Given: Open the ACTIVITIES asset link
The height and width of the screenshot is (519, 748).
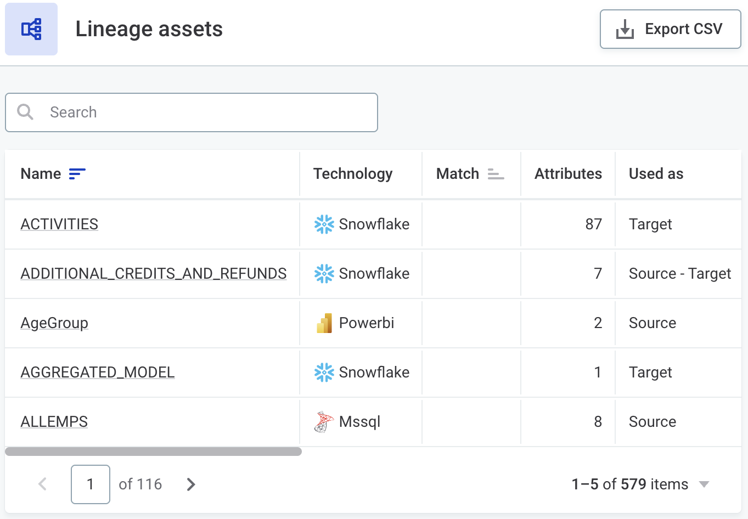Looking at the screenshot, I should click(x=59, y=224).
